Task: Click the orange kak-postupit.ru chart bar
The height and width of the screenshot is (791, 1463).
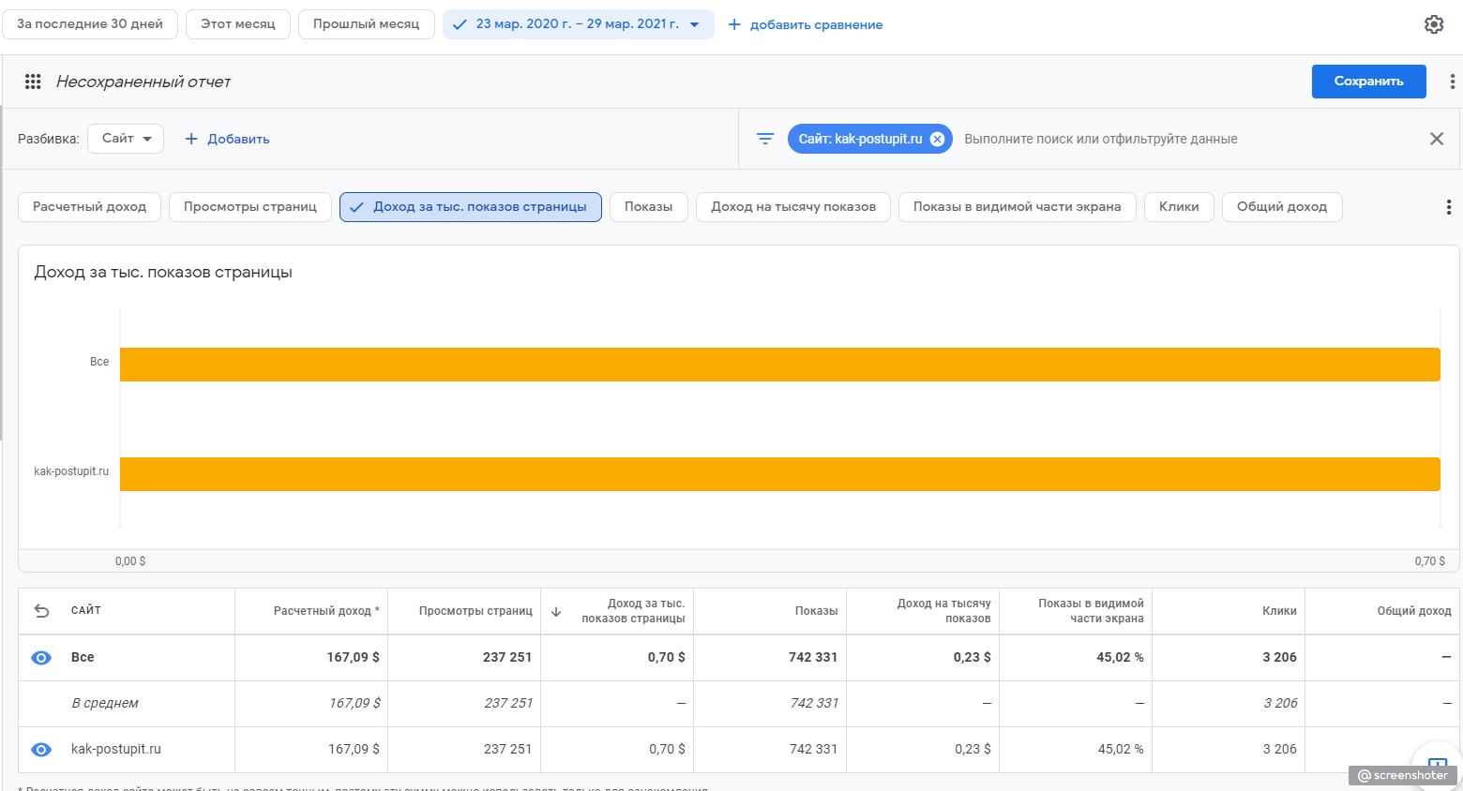Action: tap(778, 474)
